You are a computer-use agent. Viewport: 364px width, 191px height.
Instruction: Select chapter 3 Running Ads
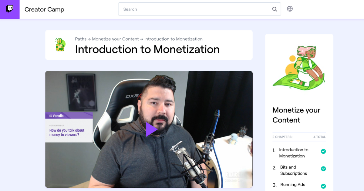(x=292, y=185)
